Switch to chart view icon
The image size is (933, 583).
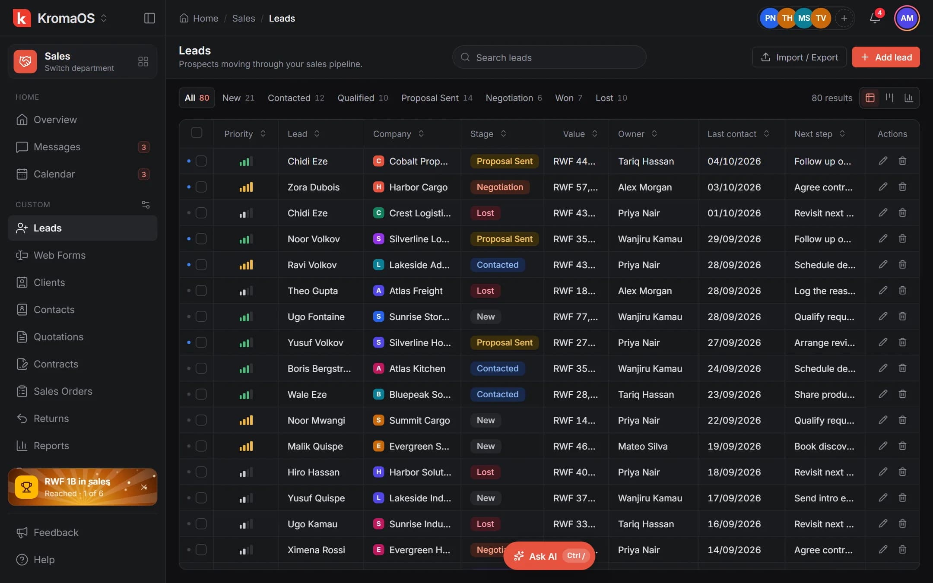(x=909, y=98)
